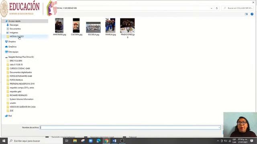
Task: Open the Zoom app in taskbar
Action: (x=91, y=141)
